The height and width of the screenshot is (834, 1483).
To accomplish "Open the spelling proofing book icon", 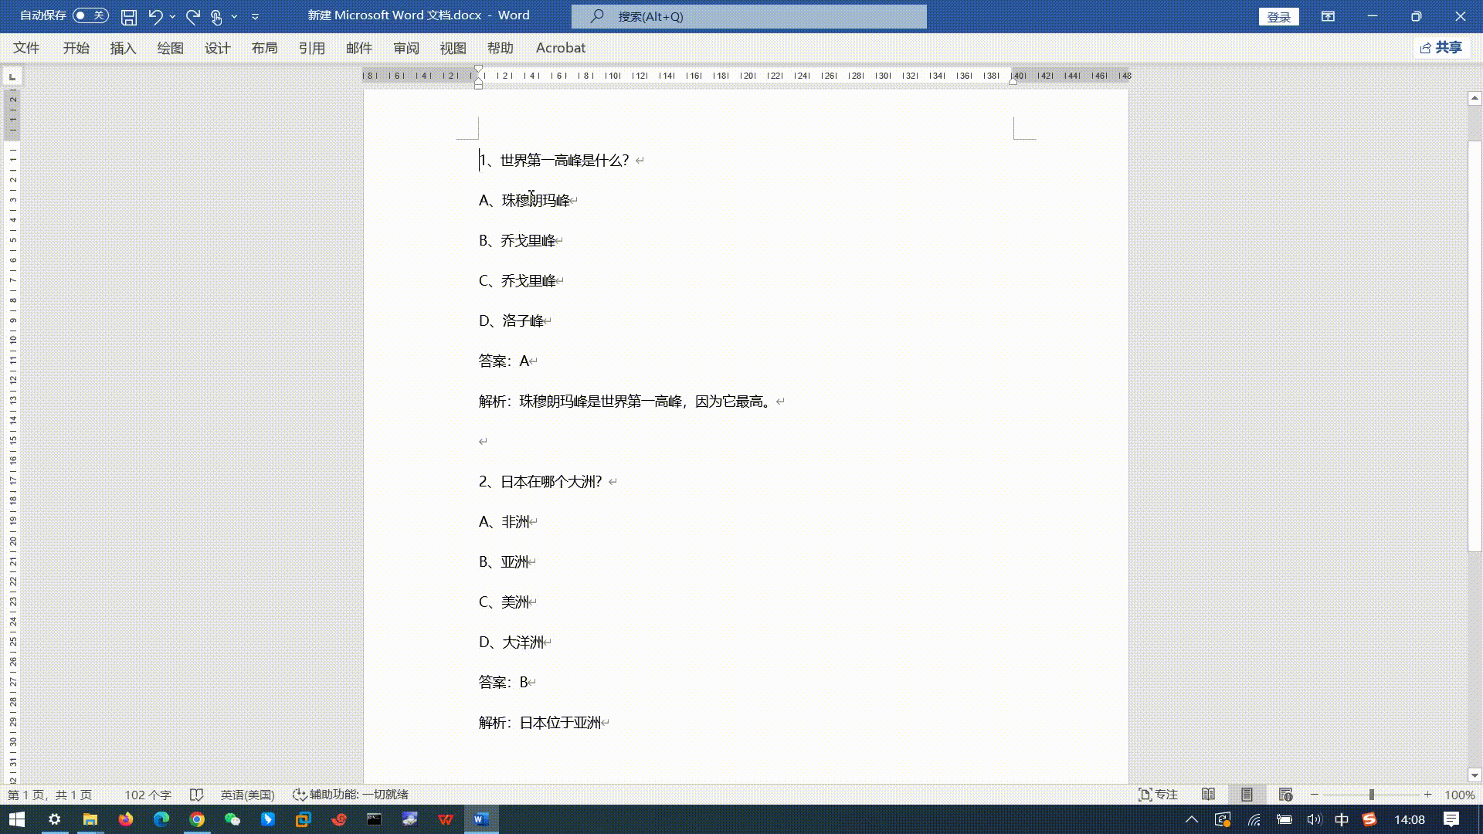I will pos(196,795).
